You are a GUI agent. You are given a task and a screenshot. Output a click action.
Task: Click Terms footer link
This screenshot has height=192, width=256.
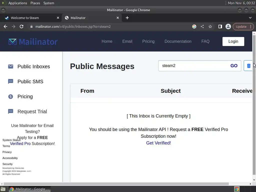pos(6,146)
